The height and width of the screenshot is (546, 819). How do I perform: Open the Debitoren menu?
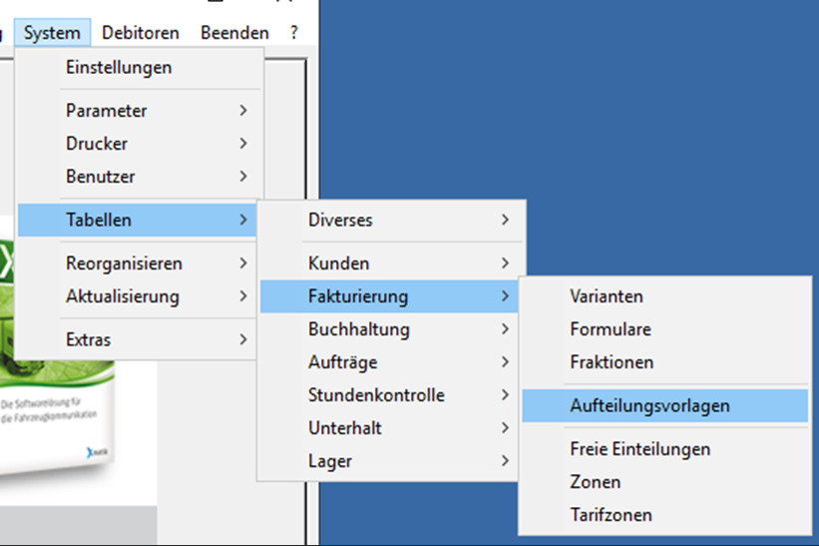coord(141,33)
